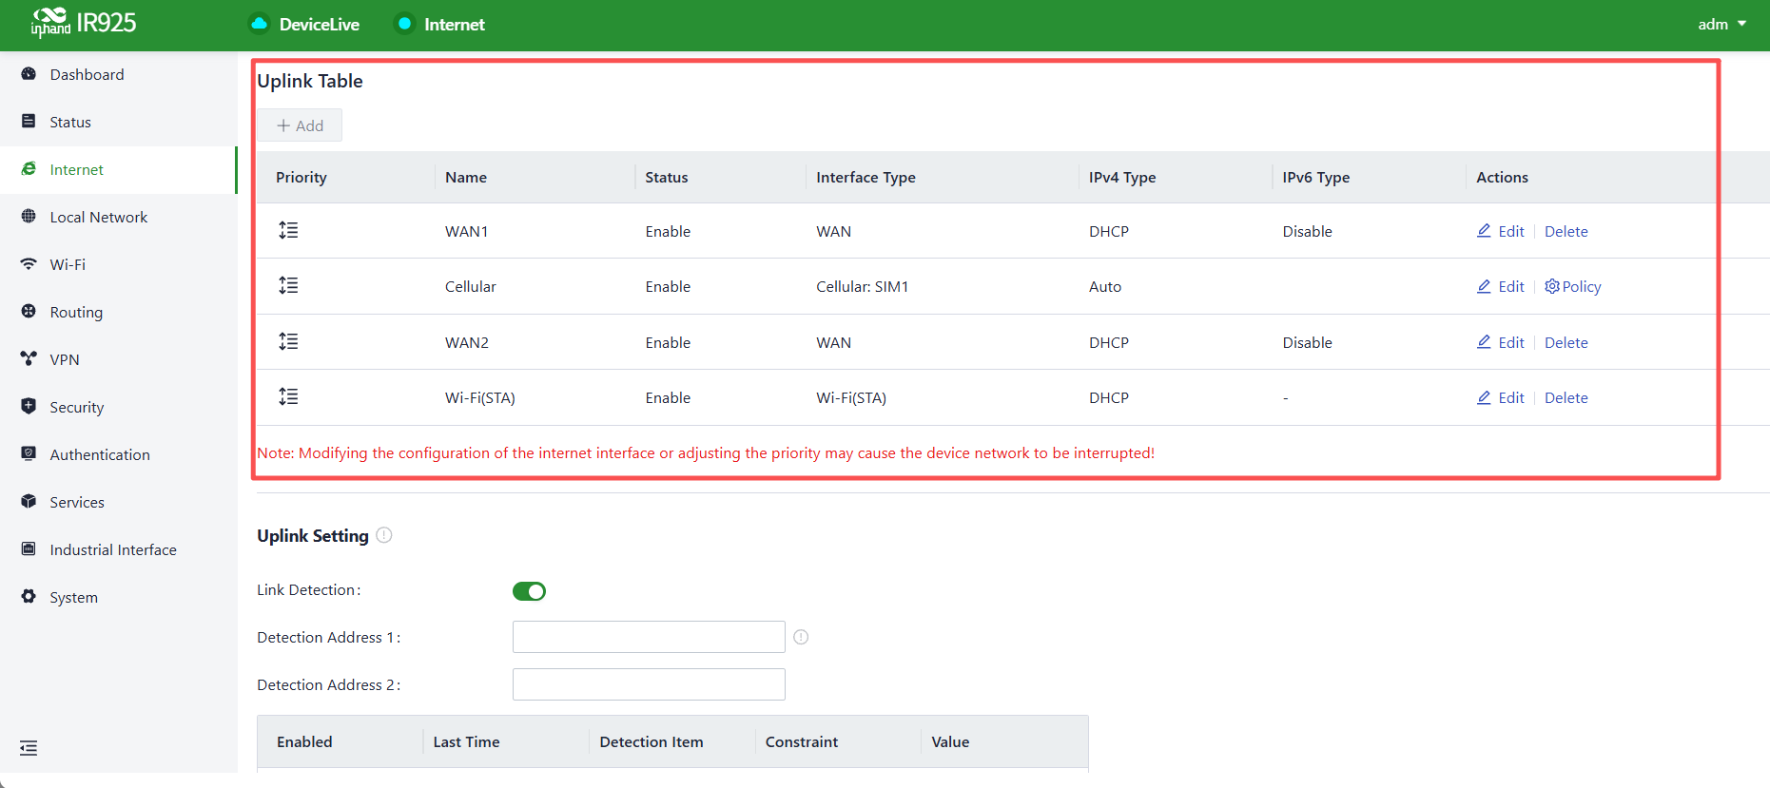Edit the Wi-Fi(STA) uplink
1770x788 pixels.
[x=1500, y=397]
